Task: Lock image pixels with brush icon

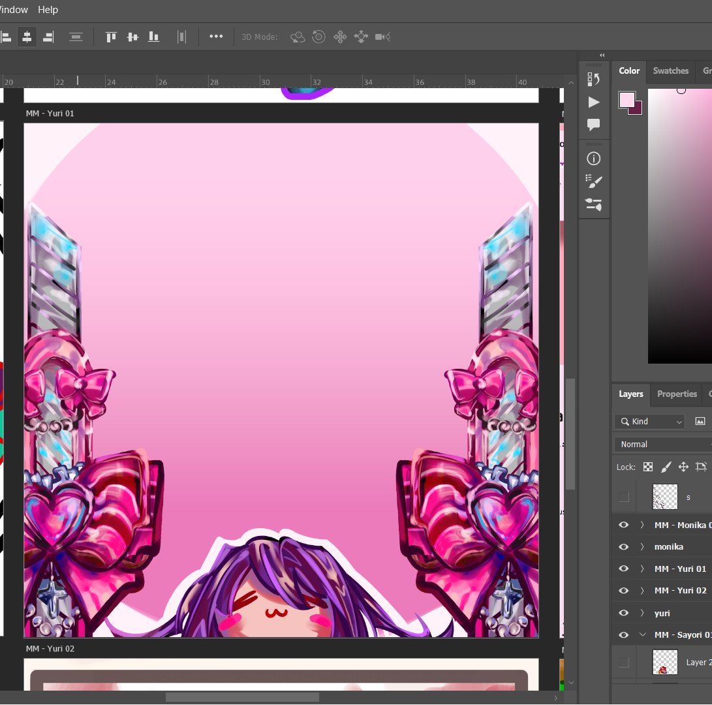Action: coord(666,467)
